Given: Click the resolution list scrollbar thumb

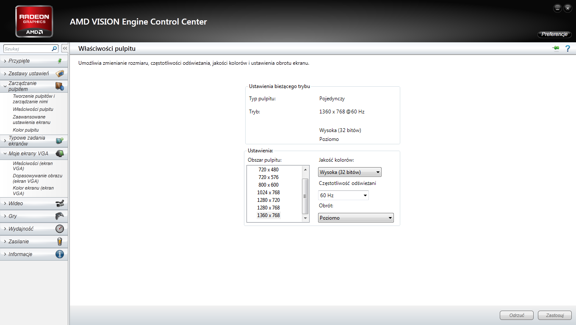Looking at the screenshot, I should [305, 196].
